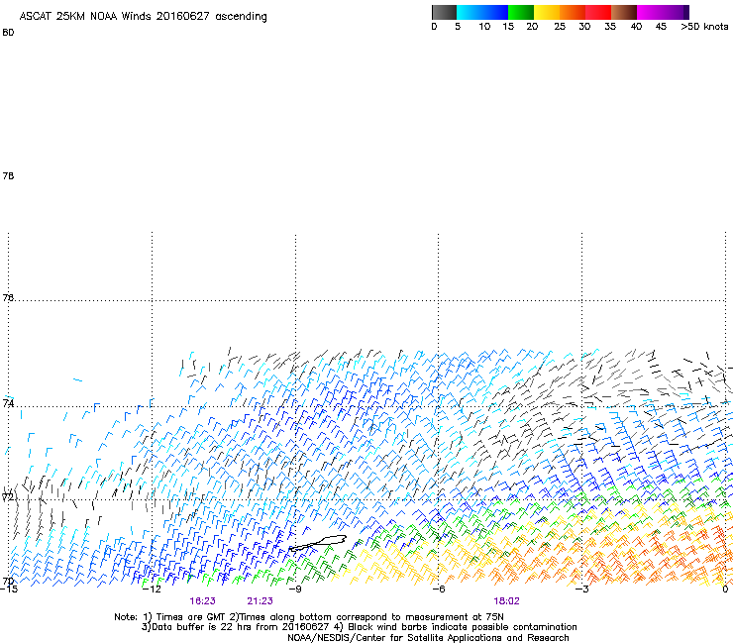Click the longitude axis label '-15'
The height and width of the screenshot is (644, 733).
coord(8,590)
